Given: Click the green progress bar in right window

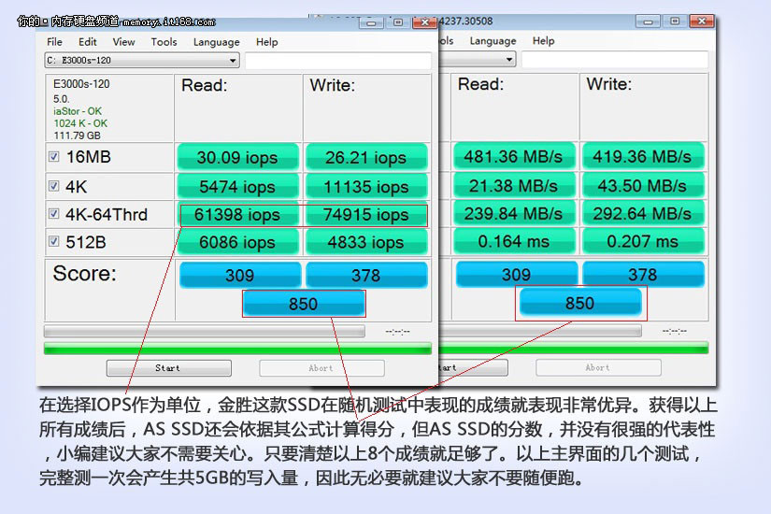Looking at the screenshot, I should [573, 349].
